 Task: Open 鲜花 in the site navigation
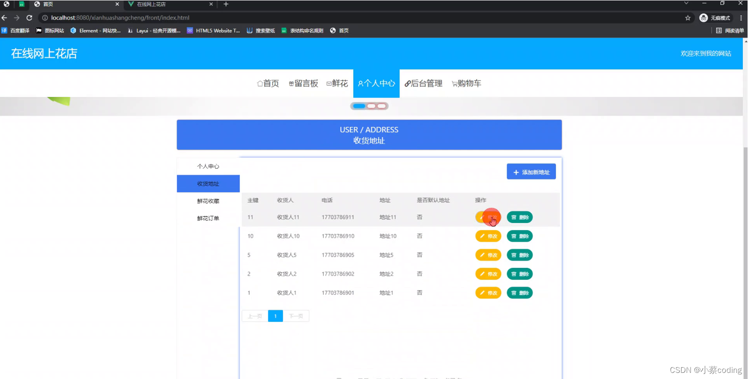tap(337, 83)
